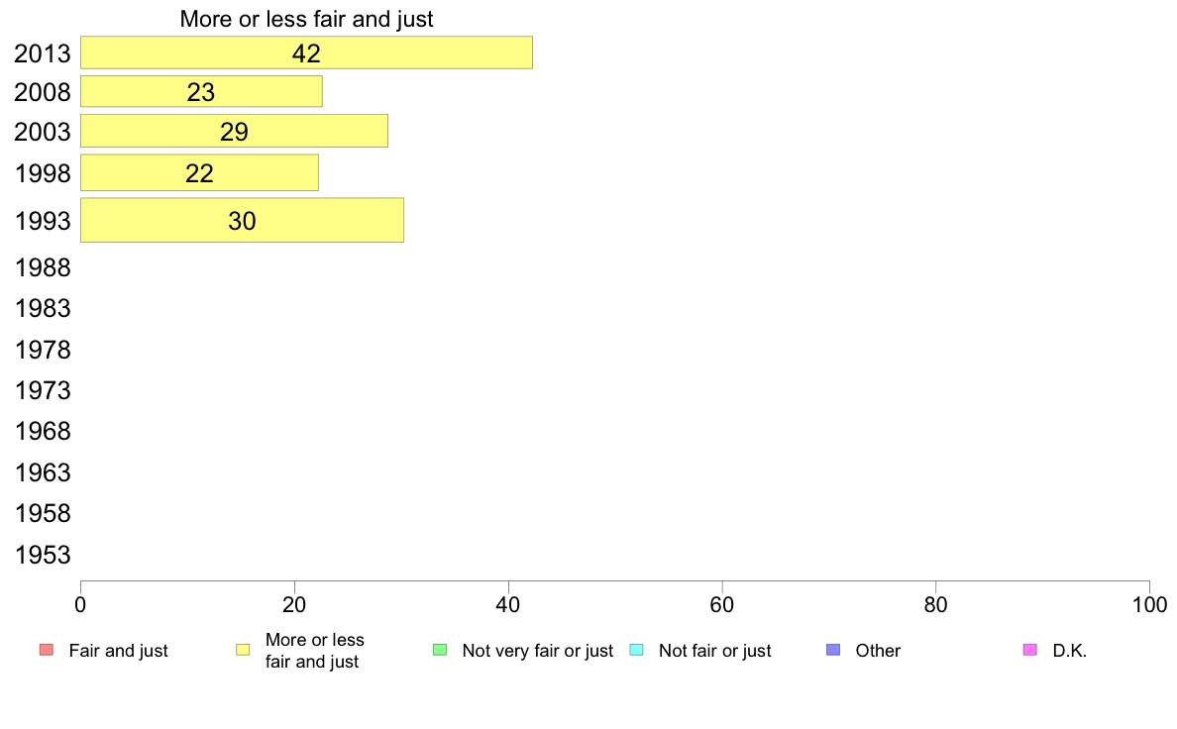
Task: Click the 100 tick on the x-axis
Action: point(1149,605)
